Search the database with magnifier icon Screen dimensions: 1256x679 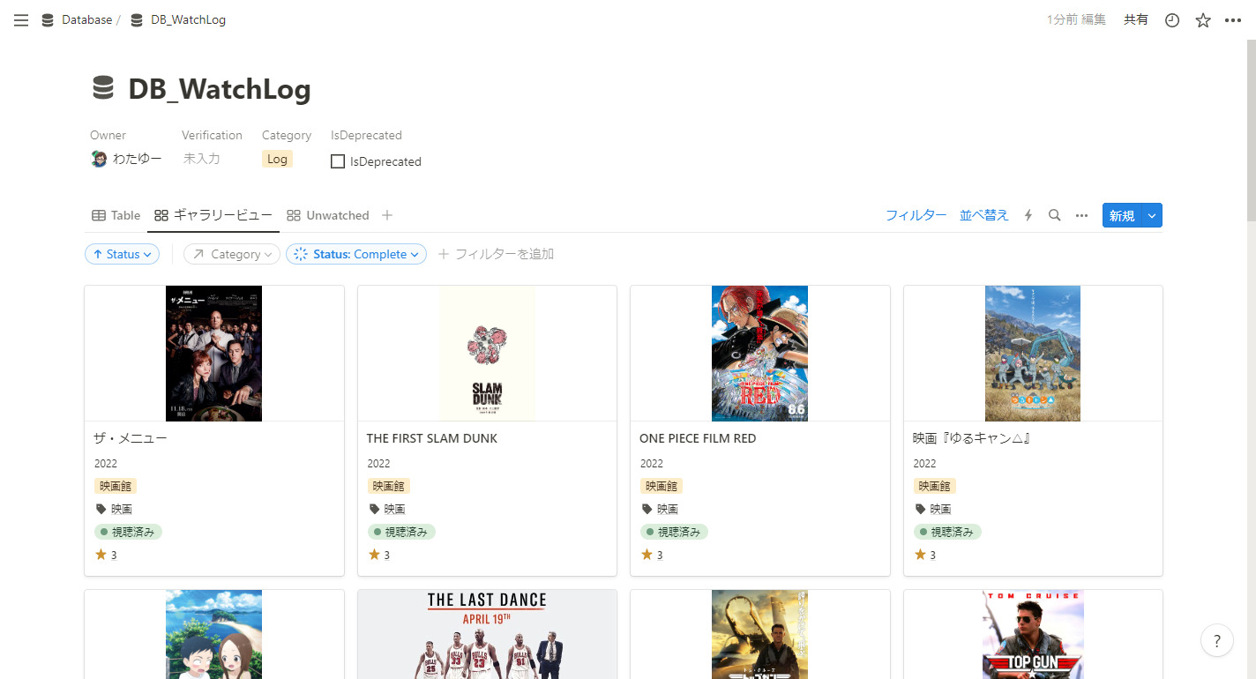pyautogui.click(x=1054, y=215)
